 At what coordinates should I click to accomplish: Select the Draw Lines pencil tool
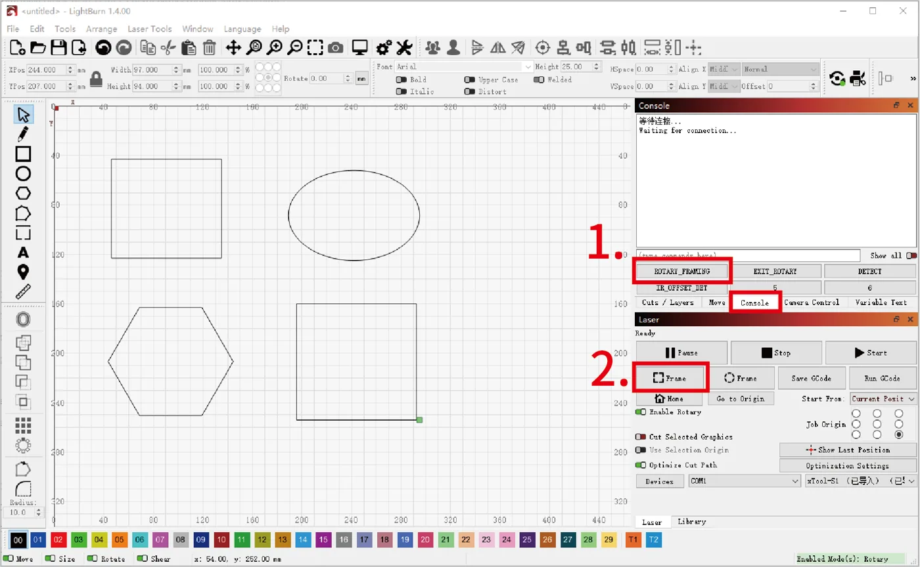(23, 135)
